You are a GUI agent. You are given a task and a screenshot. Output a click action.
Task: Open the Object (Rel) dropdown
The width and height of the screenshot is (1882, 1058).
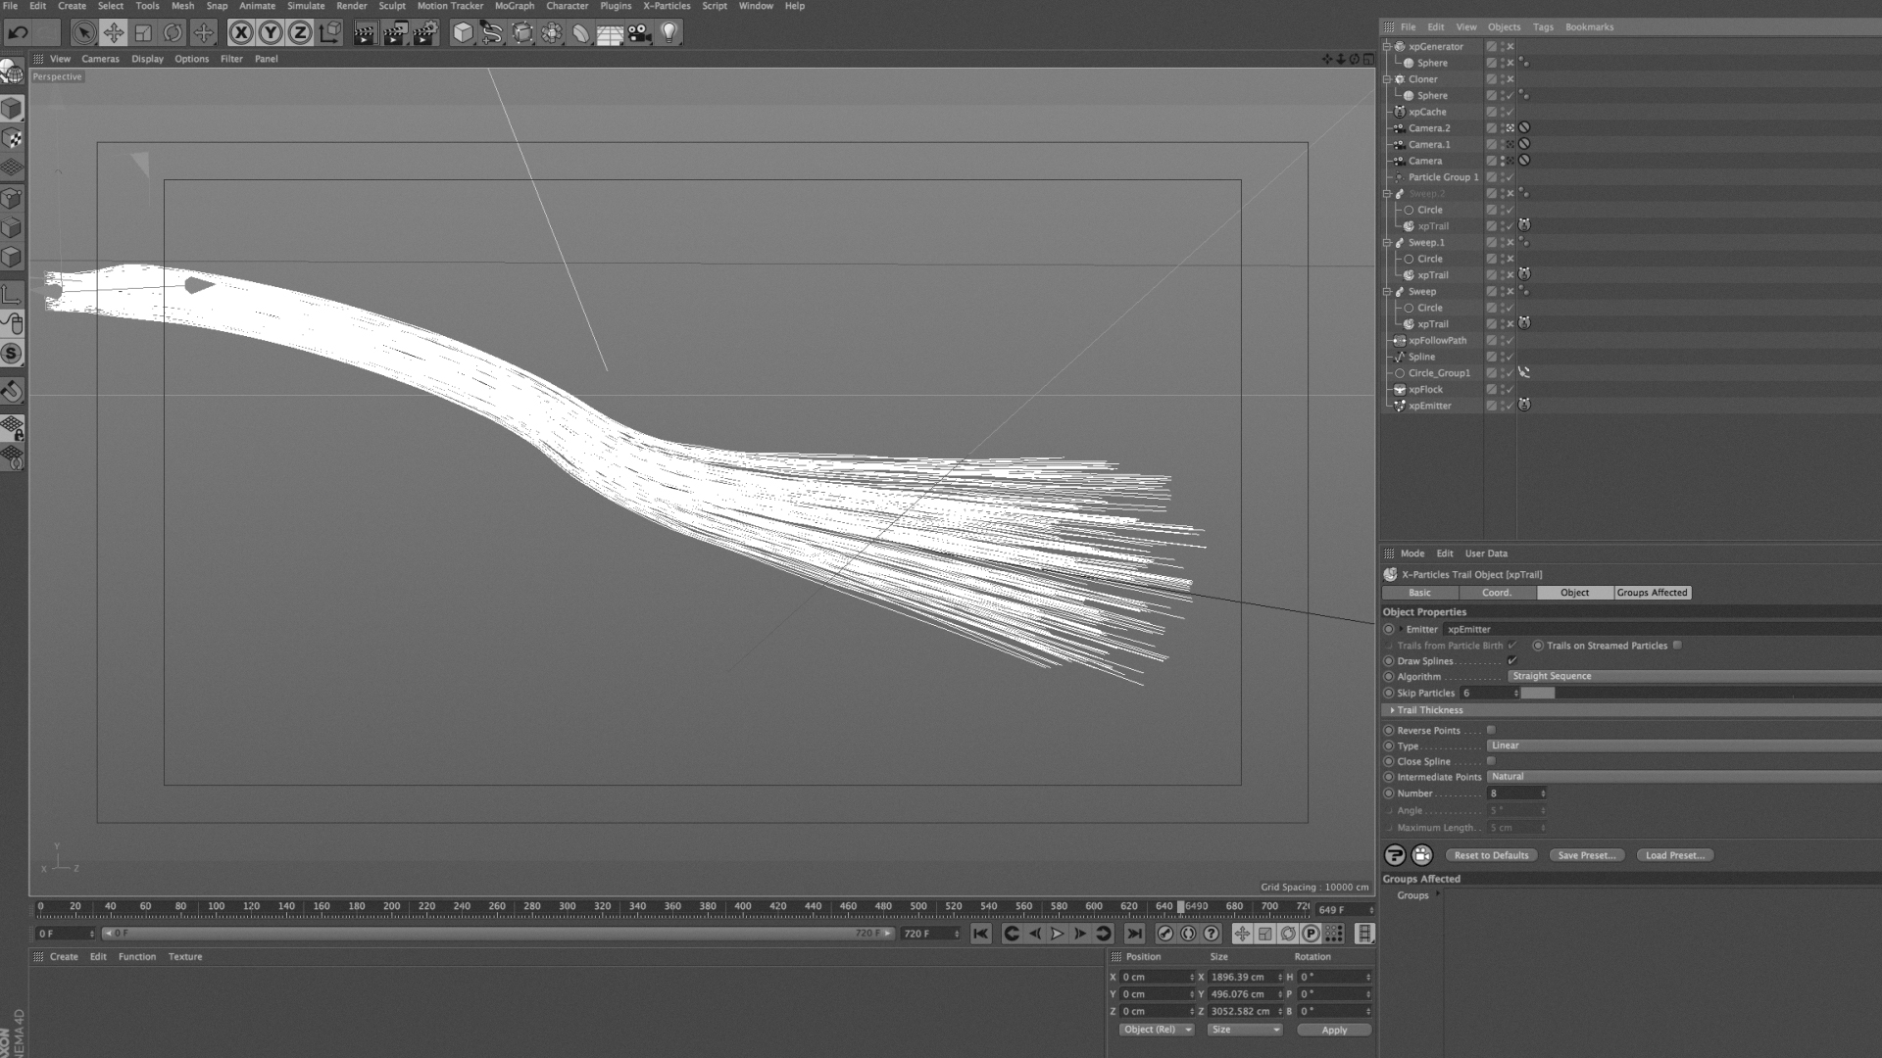(x=1157, y=1030)
